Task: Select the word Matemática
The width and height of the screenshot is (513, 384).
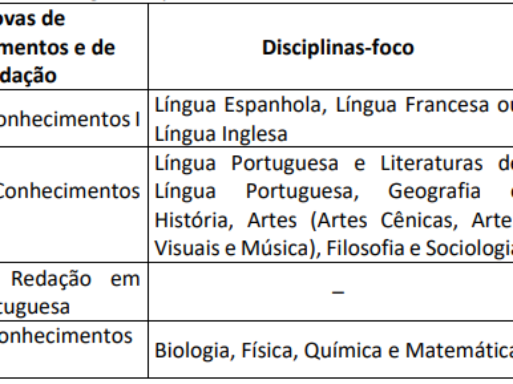Action: [x=459, y=350]
